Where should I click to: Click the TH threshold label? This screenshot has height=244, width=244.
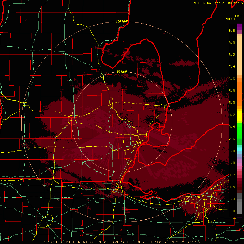[x=233, y=211]
